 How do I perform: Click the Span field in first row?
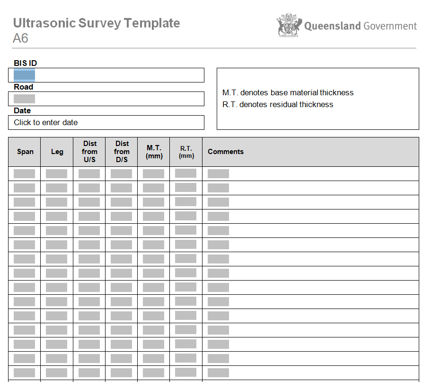(24, 174)
